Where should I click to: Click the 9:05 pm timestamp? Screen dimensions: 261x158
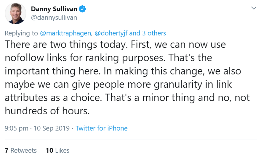tap(17, 128)
